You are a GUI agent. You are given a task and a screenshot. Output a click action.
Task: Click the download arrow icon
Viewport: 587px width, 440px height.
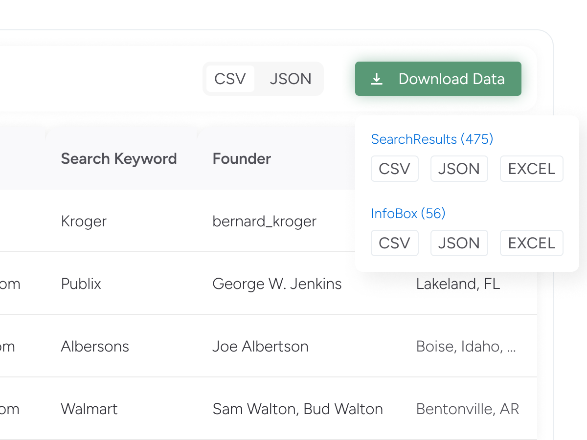pos(377,79)
